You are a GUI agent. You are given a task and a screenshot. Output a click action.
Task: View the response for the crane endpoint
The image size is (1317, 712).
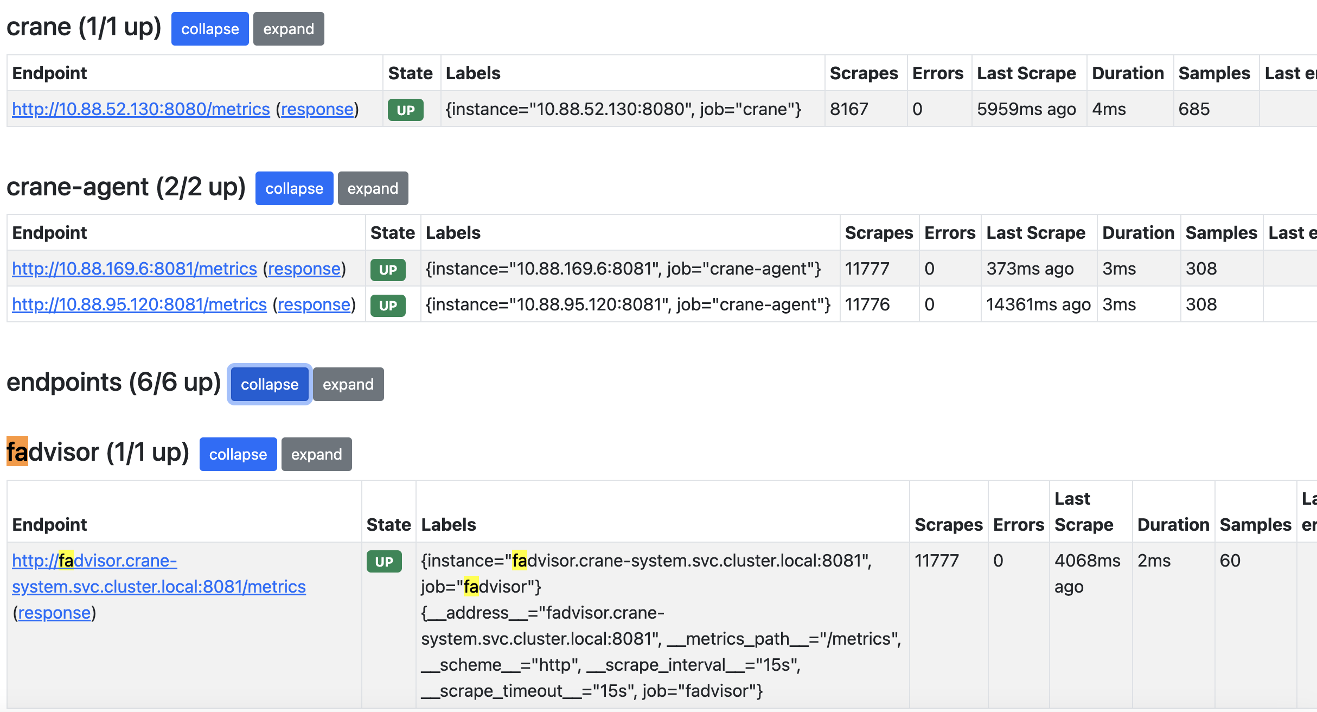click(x=317, y=109)
